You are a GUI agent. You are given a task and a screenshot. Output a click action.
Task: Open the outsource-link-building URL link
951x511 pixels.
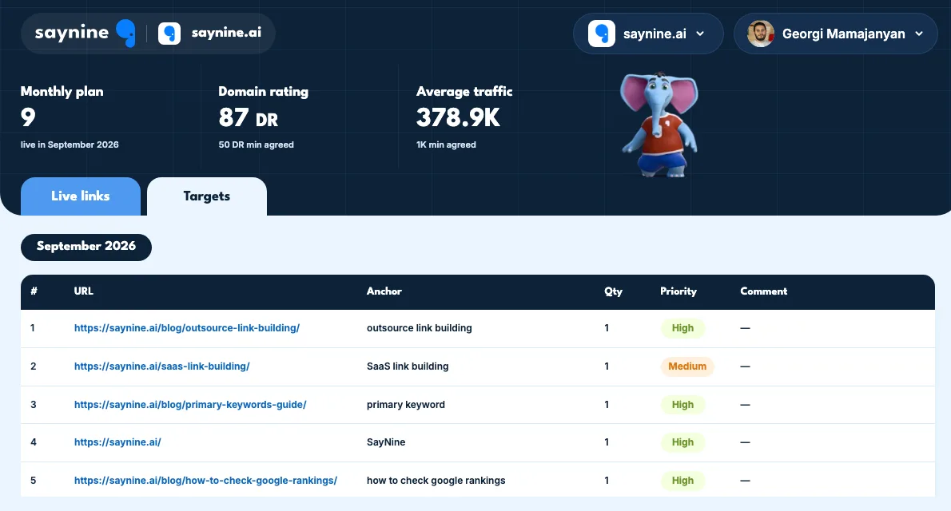tap(187, 328)
